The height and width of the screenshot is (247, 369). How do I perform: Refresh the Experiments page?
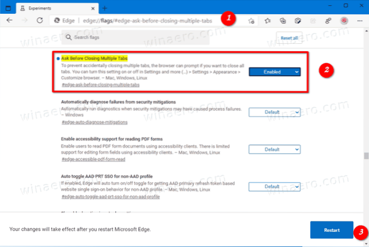point(39,21)
